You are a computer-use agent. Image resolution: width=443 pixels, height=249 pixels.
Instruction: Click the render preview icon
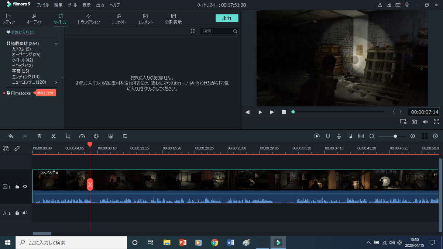point(317,136)
